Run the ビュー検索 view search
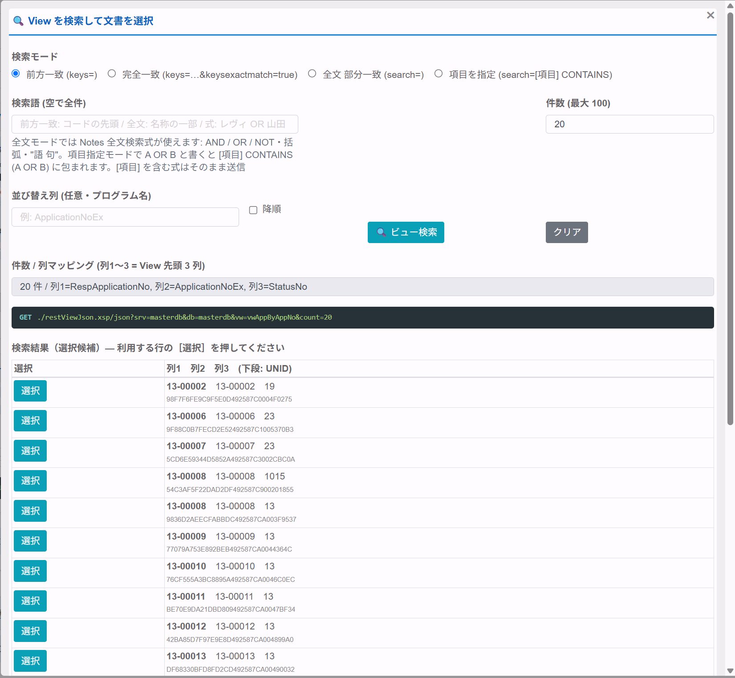Viewport: 735px width, 678px height. coord(406,232)
